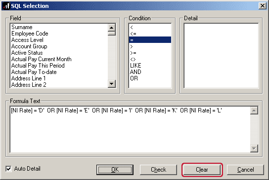Viewport: 269px width, 180px height.
Task: Click the Formula Text scroll-up arrow
Action: point(254,110)
